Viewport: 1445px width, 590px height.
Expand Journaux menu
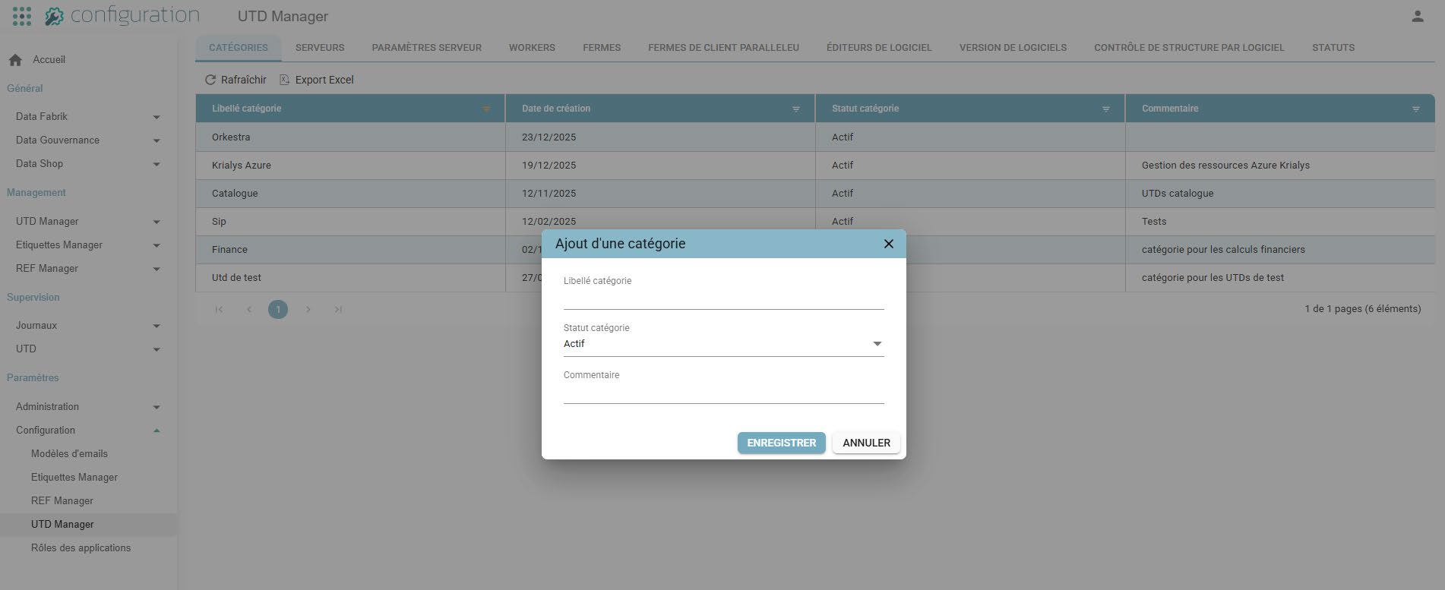point(157,326)
